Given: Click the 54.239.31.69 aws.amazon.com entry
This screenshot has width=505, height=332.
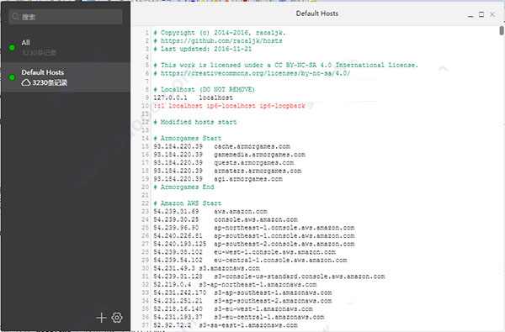Looking at the screenshot, I should click(210, 211).
